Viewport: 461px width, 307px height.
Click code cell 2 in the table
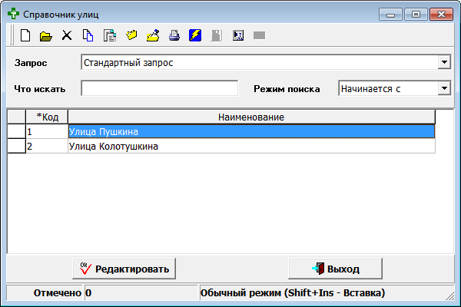pos(47,146)
